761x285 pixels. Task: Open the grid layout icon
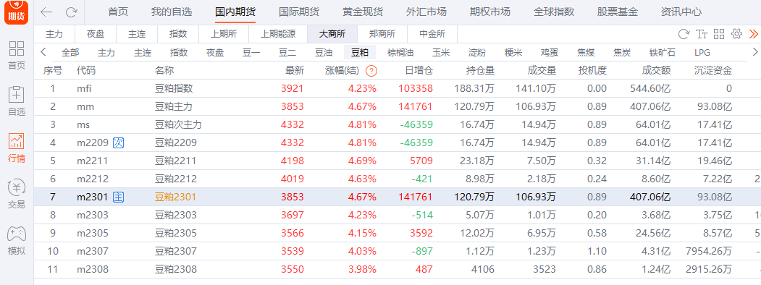[x=719, y=34]
